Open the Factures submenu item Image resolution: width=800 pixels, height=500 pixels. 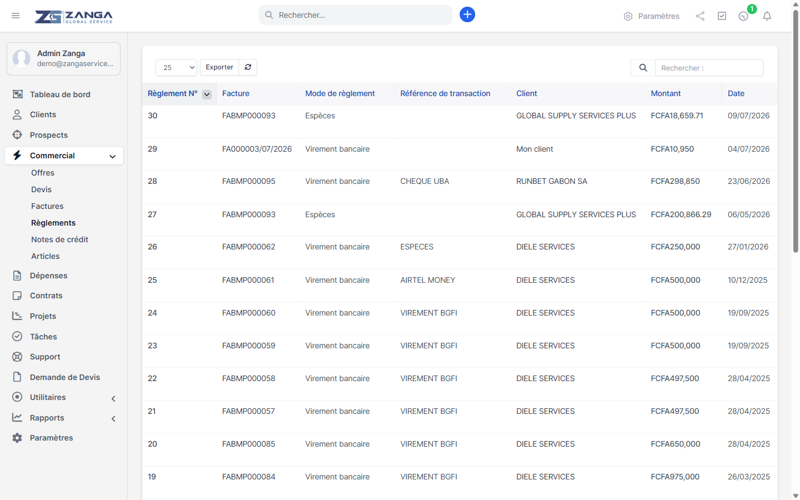[x=47, y=206]
